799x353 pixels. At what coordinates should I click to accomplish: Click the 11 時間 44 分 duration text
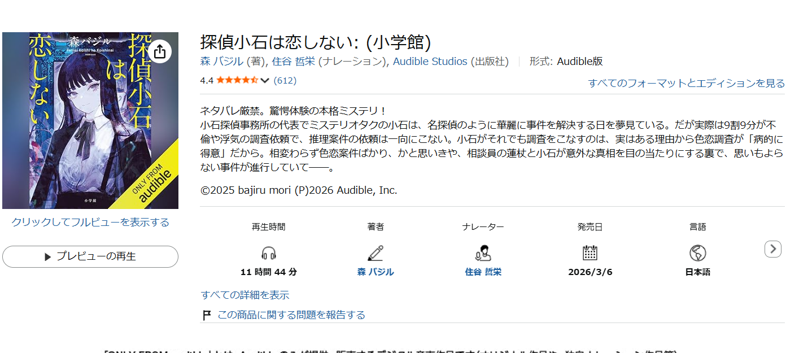(x=269, y=272)
